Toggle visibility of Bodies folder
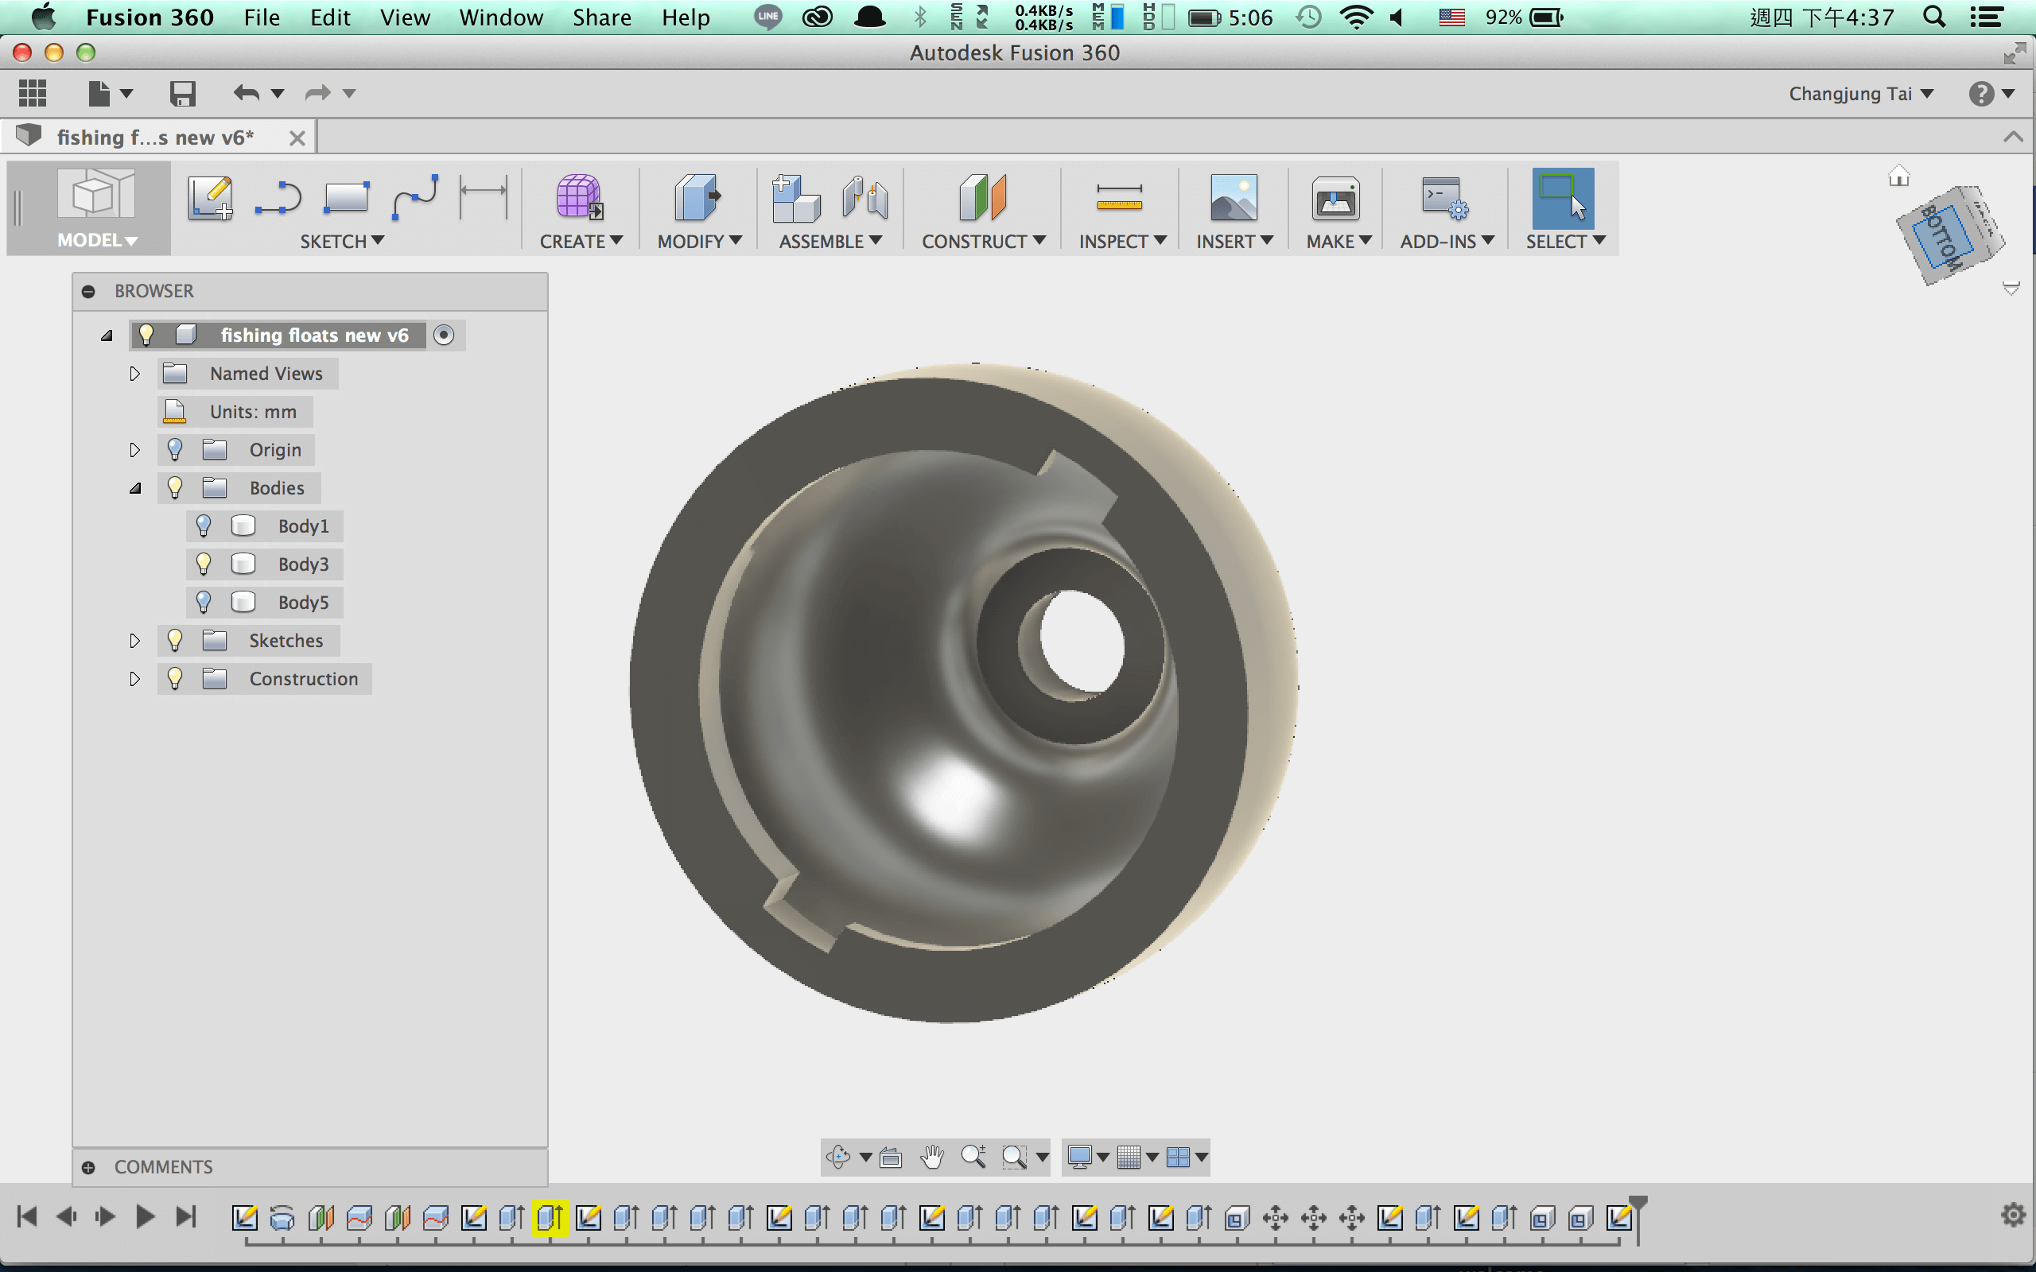Screen dimensions: 2036x1272 [175, 487]
